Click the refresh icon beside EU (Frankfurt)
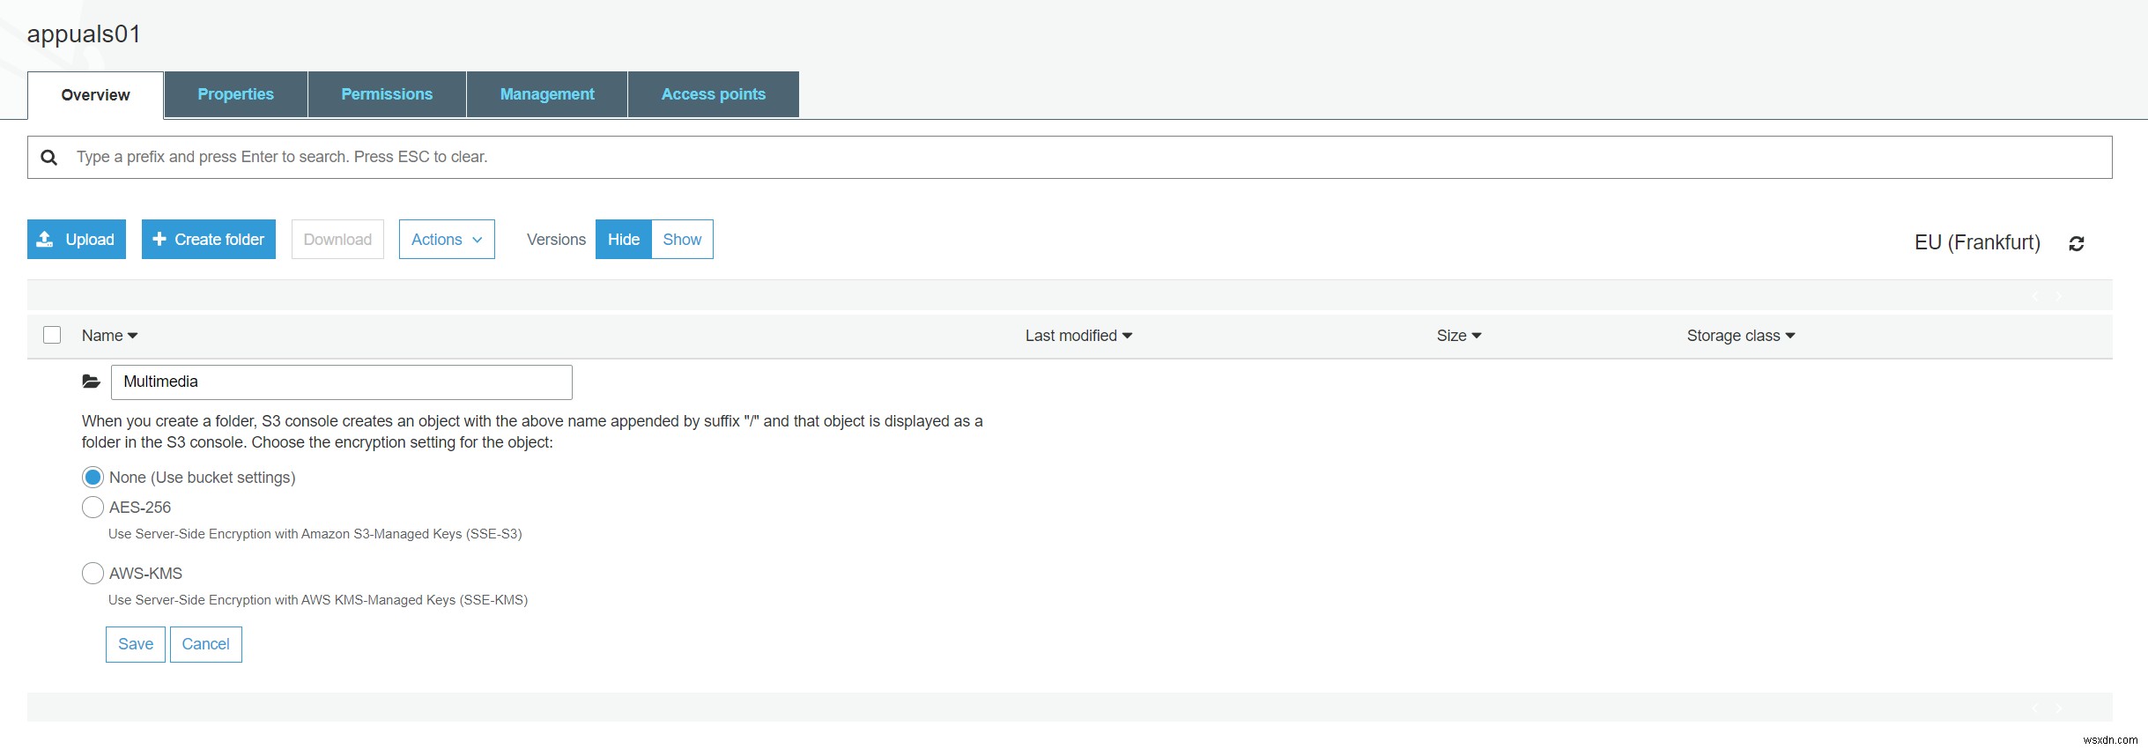This screenshot has height=749, width=2148. coord(2076,243)
